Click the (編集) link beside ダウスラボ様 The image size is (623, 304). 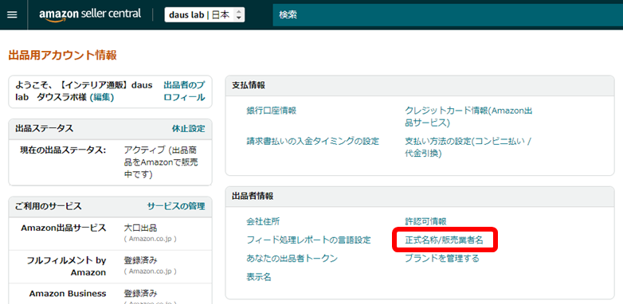coord(102,97)
